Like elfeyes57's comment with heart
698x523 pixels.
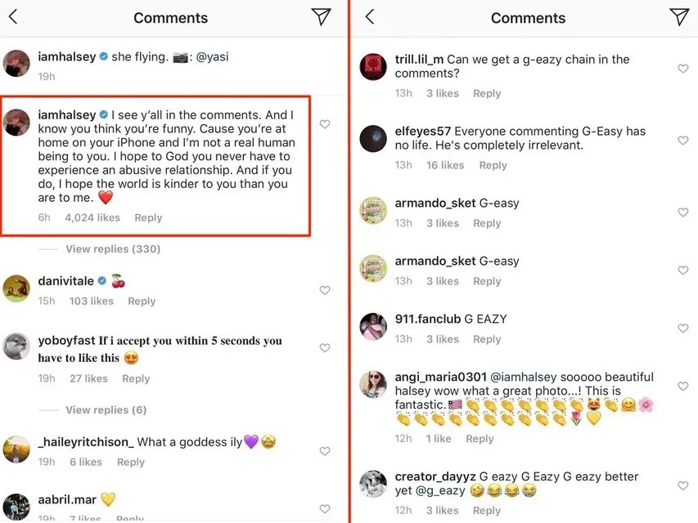click(x=683, y=141)
